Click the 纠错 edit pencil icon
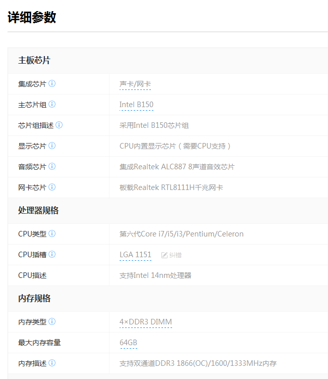Image resolution: width=328 pixels, height=379 pixels. pos(165,255)
